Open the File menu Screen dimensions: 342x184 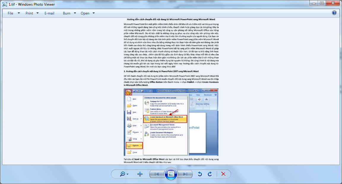click(11, 13)
